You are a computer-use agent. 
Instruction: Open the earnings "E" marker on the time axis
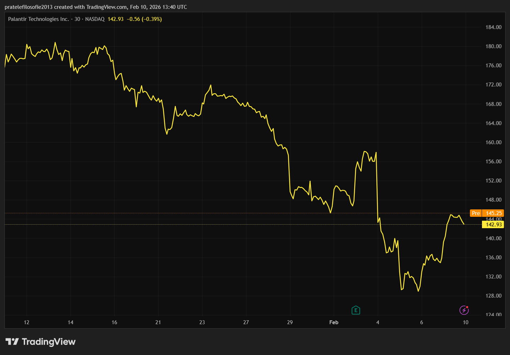(356, 310)
